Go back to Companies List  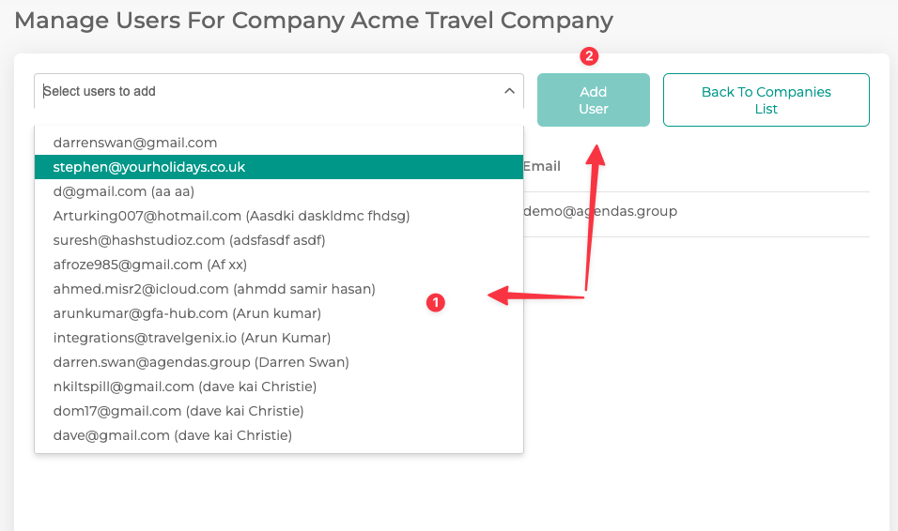tap(766, 99)
